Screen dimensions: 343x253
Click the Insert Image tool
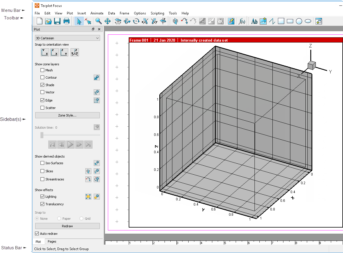pyautogui.click(x=263, y=21)
